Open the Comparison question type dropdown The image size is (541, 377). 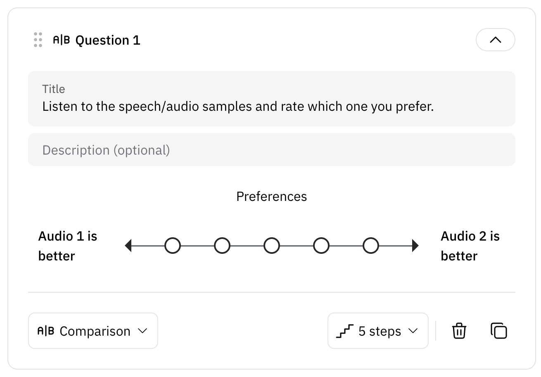pyautogui.click(x=93, y=331)
